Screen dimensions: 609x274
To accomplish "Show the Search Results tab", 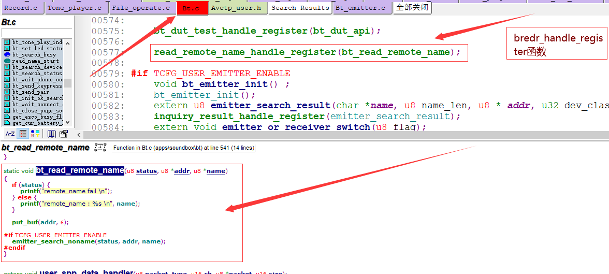I will (x=300, y=8).
